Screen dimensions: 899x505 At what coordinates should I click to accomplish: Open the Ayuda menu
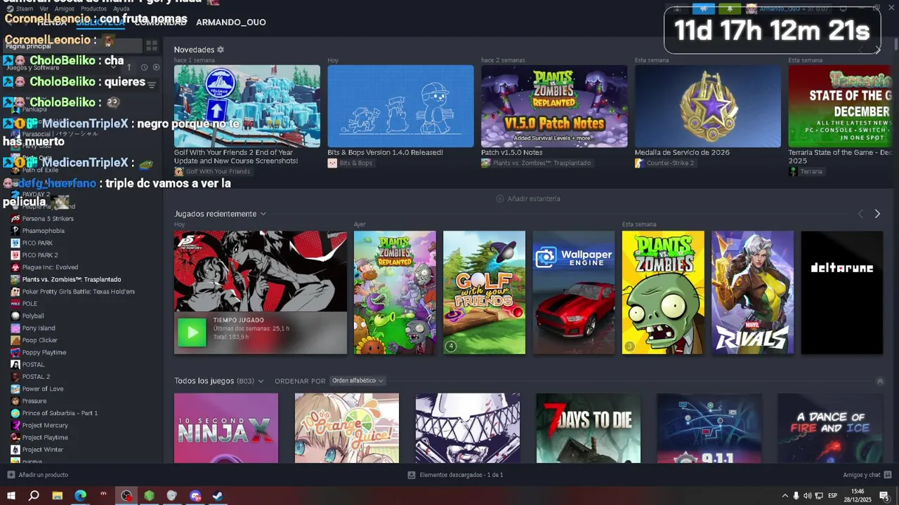coord(122,8)
